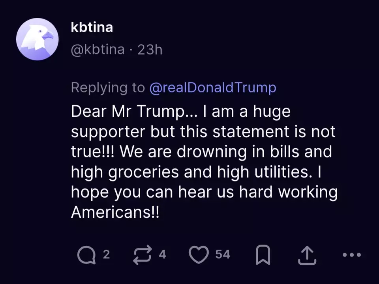Click the 'supporter but this statement' line
The image size is (379, 284).
203,132
